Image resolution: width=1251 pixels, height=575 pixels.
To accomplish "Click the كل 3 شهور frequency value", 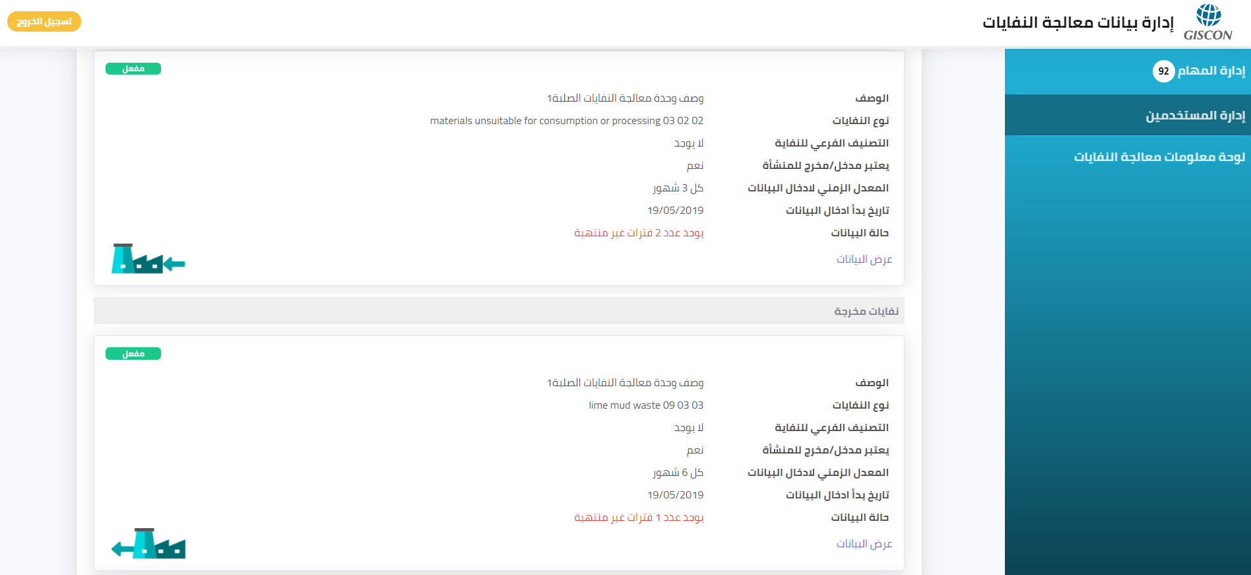I will click(x=678, y=188).
